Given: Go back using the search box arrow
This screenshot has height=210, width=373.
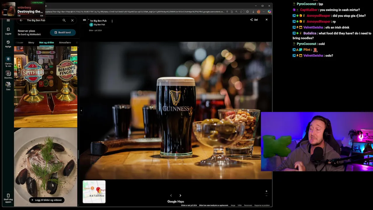Looking at the screenshot, I should tap(21, 20).
